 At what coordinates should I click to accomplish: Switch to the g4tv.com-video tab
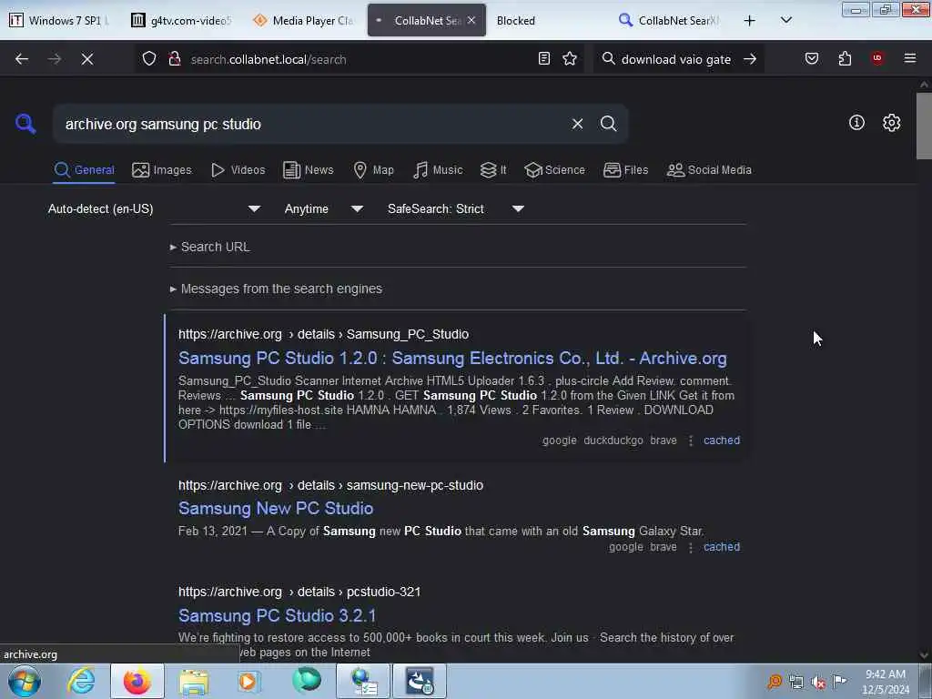pos(181,21)
